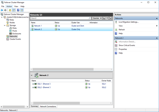Click the Refresh action link
The image size is (159, 112).
click(122, 30)
